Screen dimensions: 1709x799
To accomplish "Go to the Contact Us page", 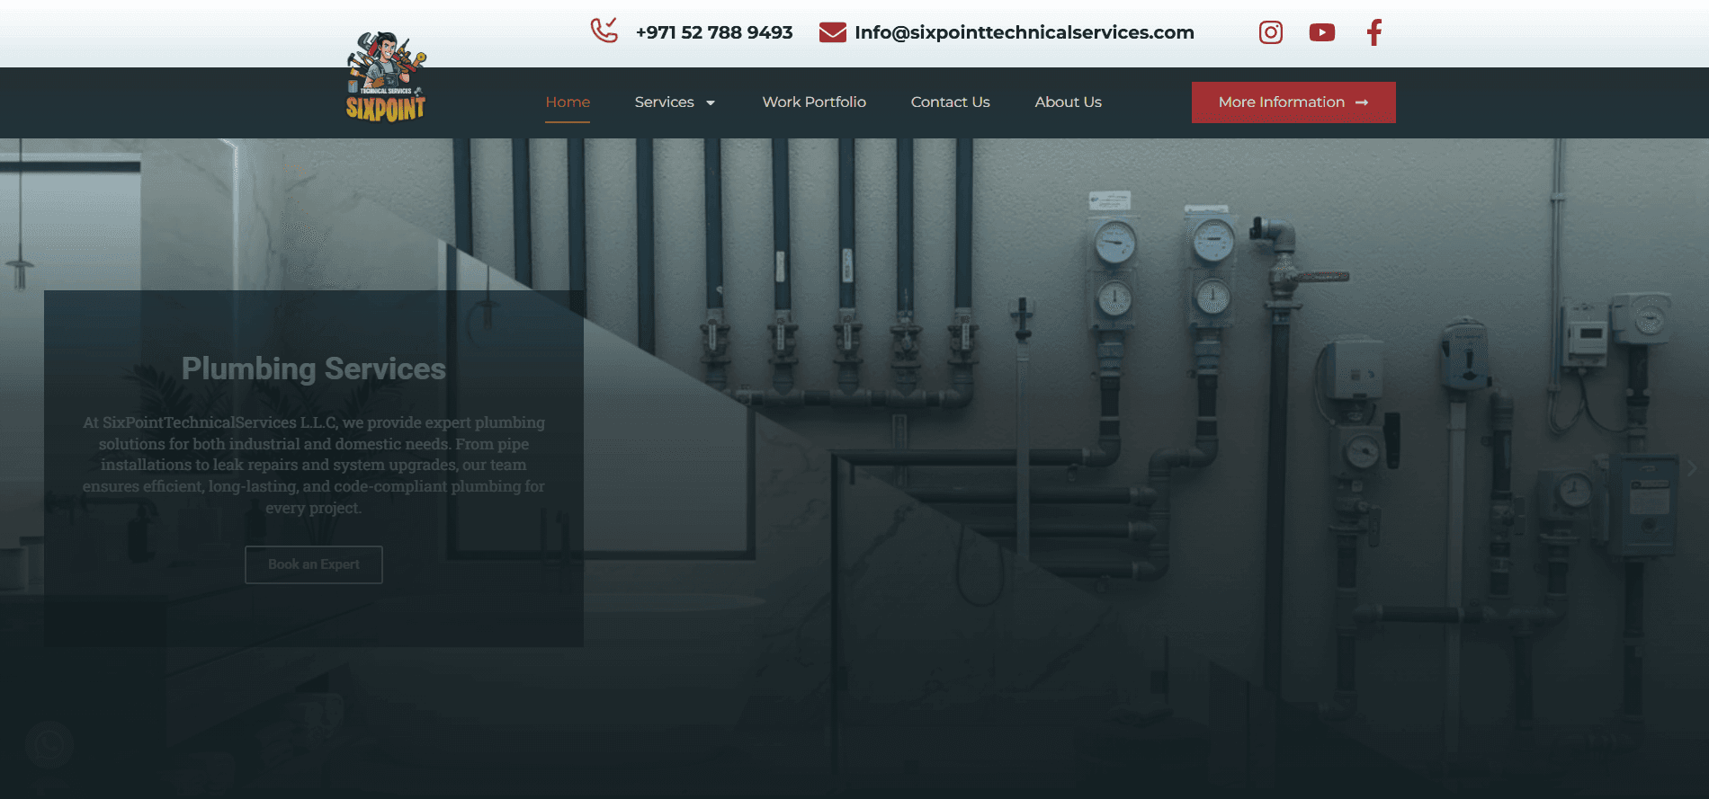I will [950, 102].
